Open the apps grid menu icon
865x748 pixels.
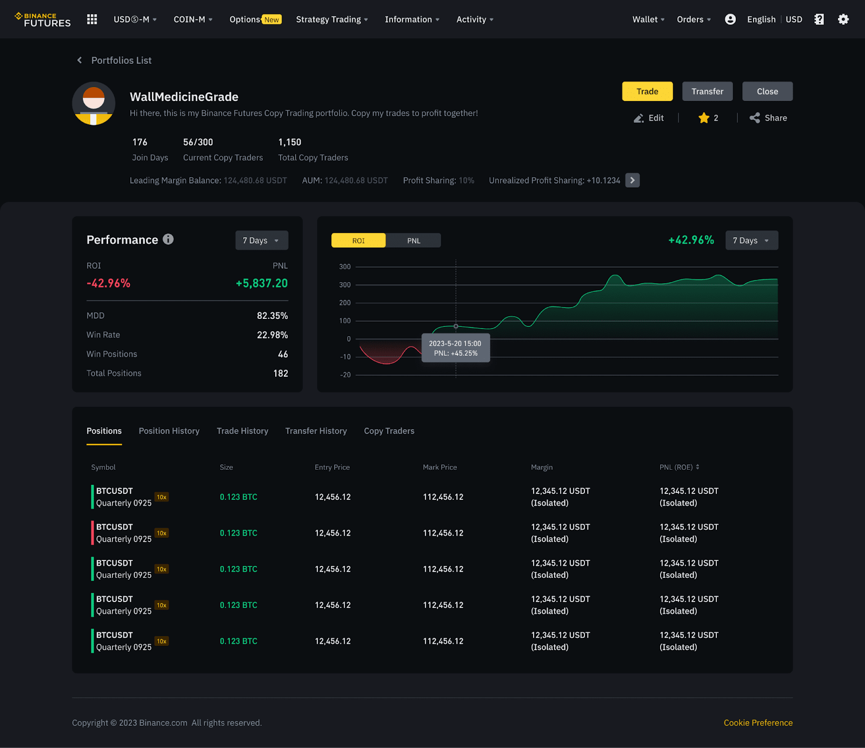(x=92, y=19)
